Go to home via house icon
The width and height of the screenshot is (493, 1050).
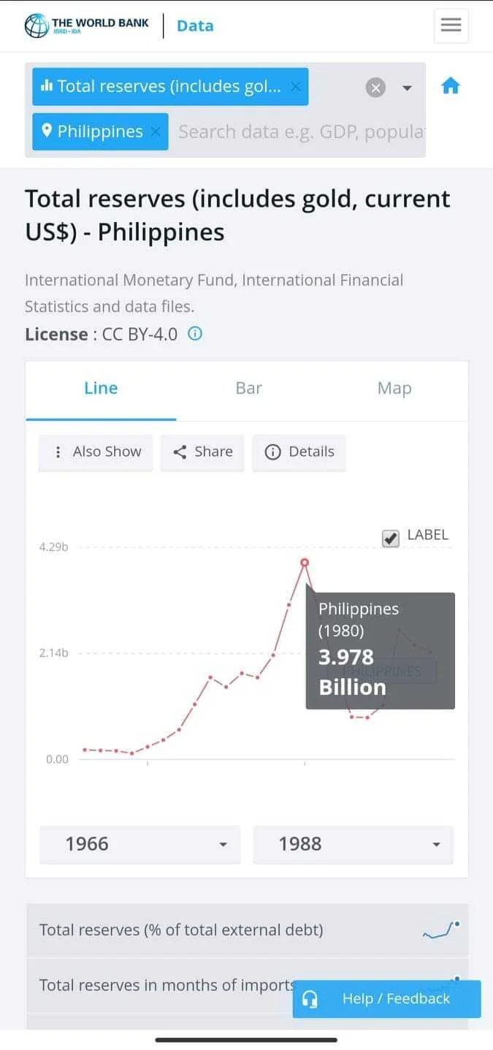pos(451,86)
